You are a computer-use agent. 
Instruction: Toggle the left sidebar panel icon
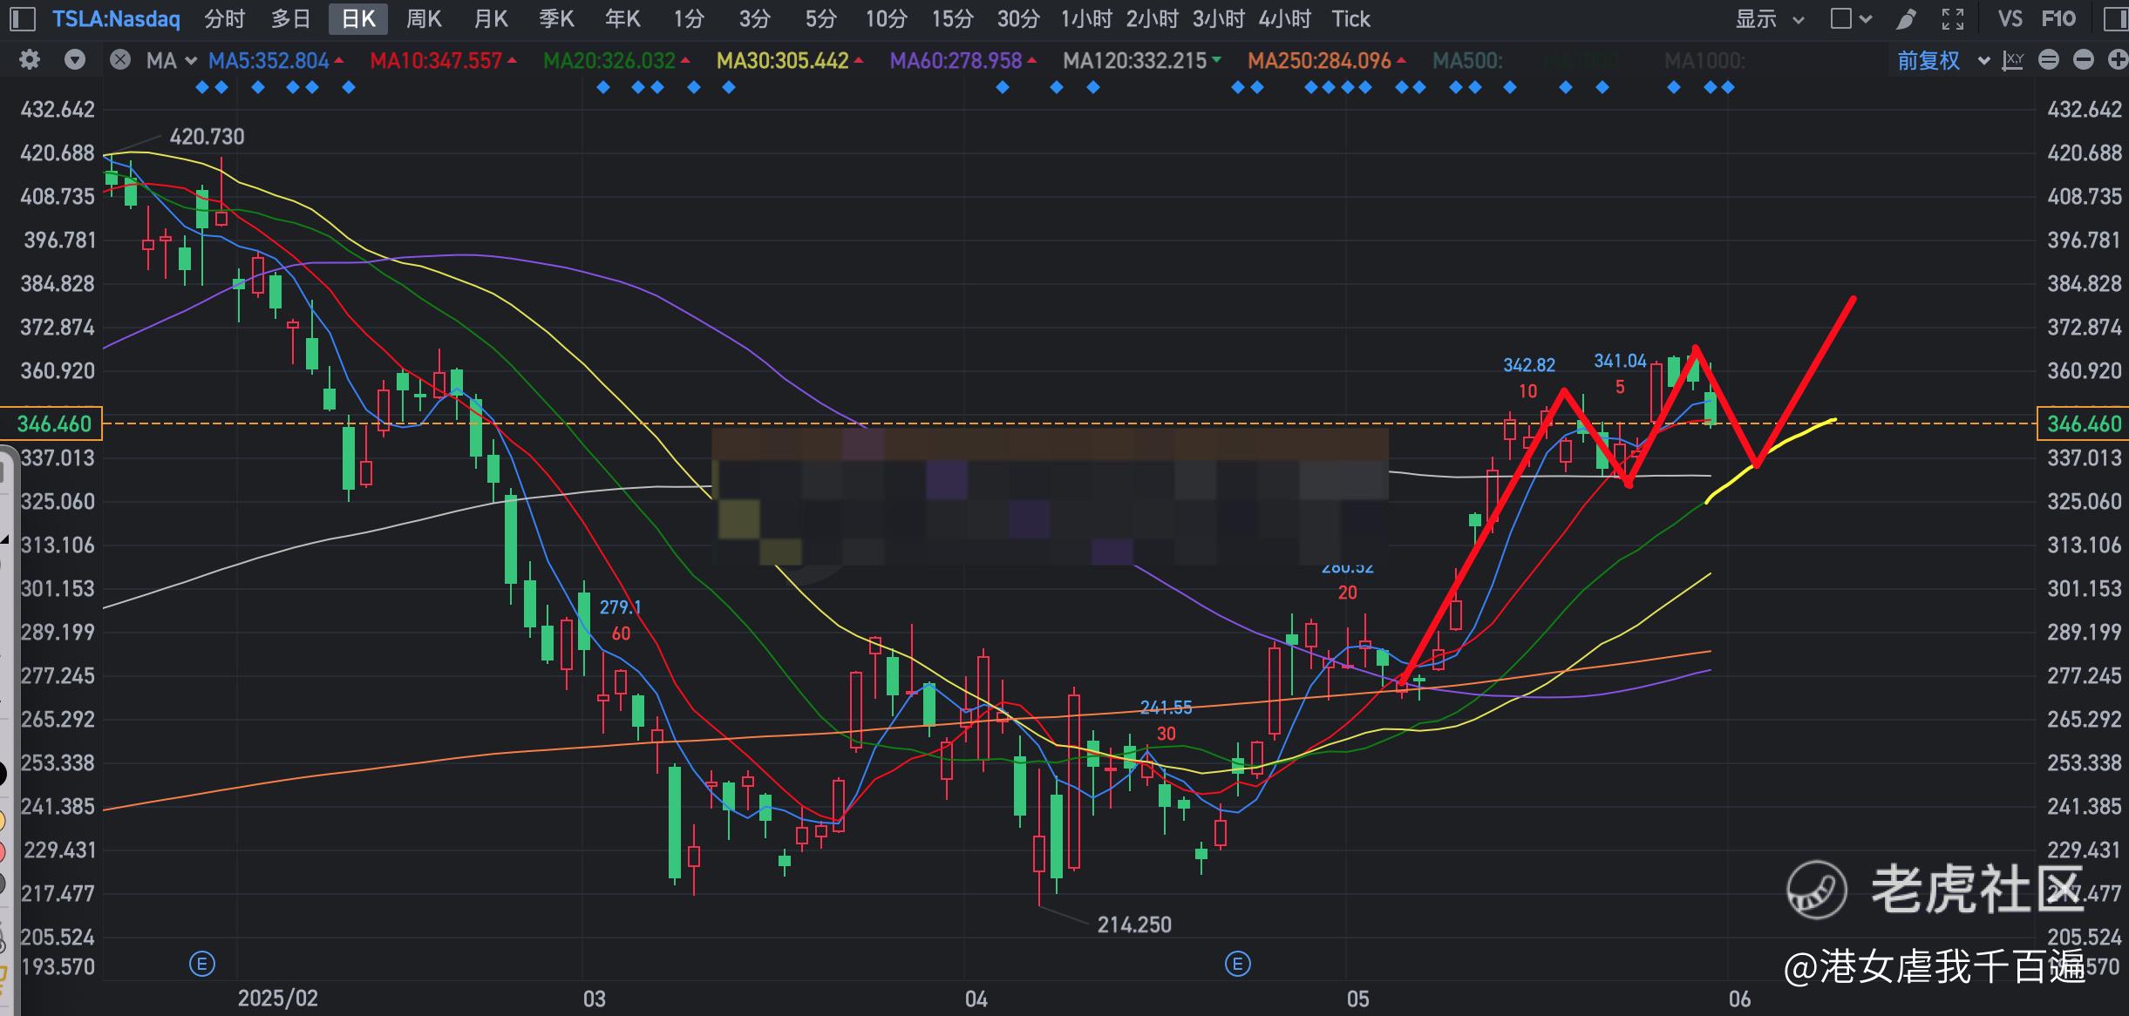[x=21, y=18]
